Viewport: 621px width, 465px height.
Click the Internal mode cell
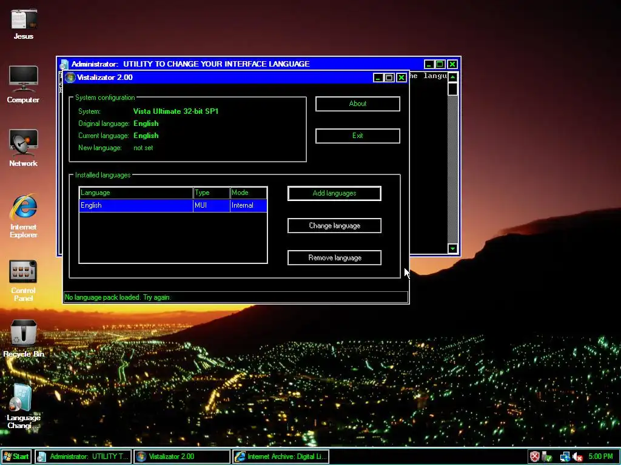pos(248,206)
